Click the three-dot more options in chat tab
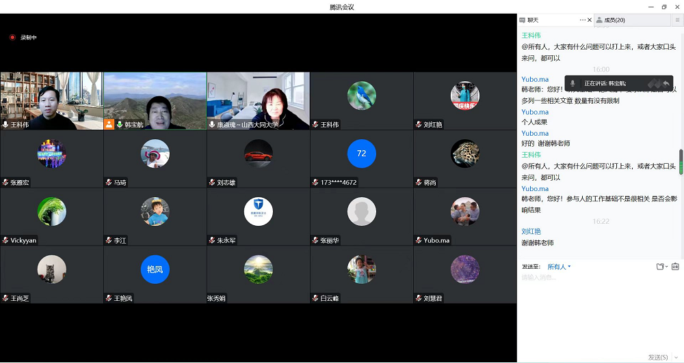The image size is (684, 363). pos(582,20)
